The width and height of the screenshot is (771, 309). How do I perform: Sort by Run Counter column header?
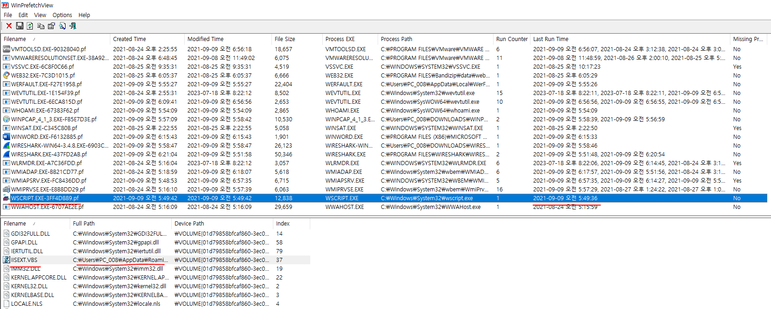pyautogui.click(x=512, y=39)
